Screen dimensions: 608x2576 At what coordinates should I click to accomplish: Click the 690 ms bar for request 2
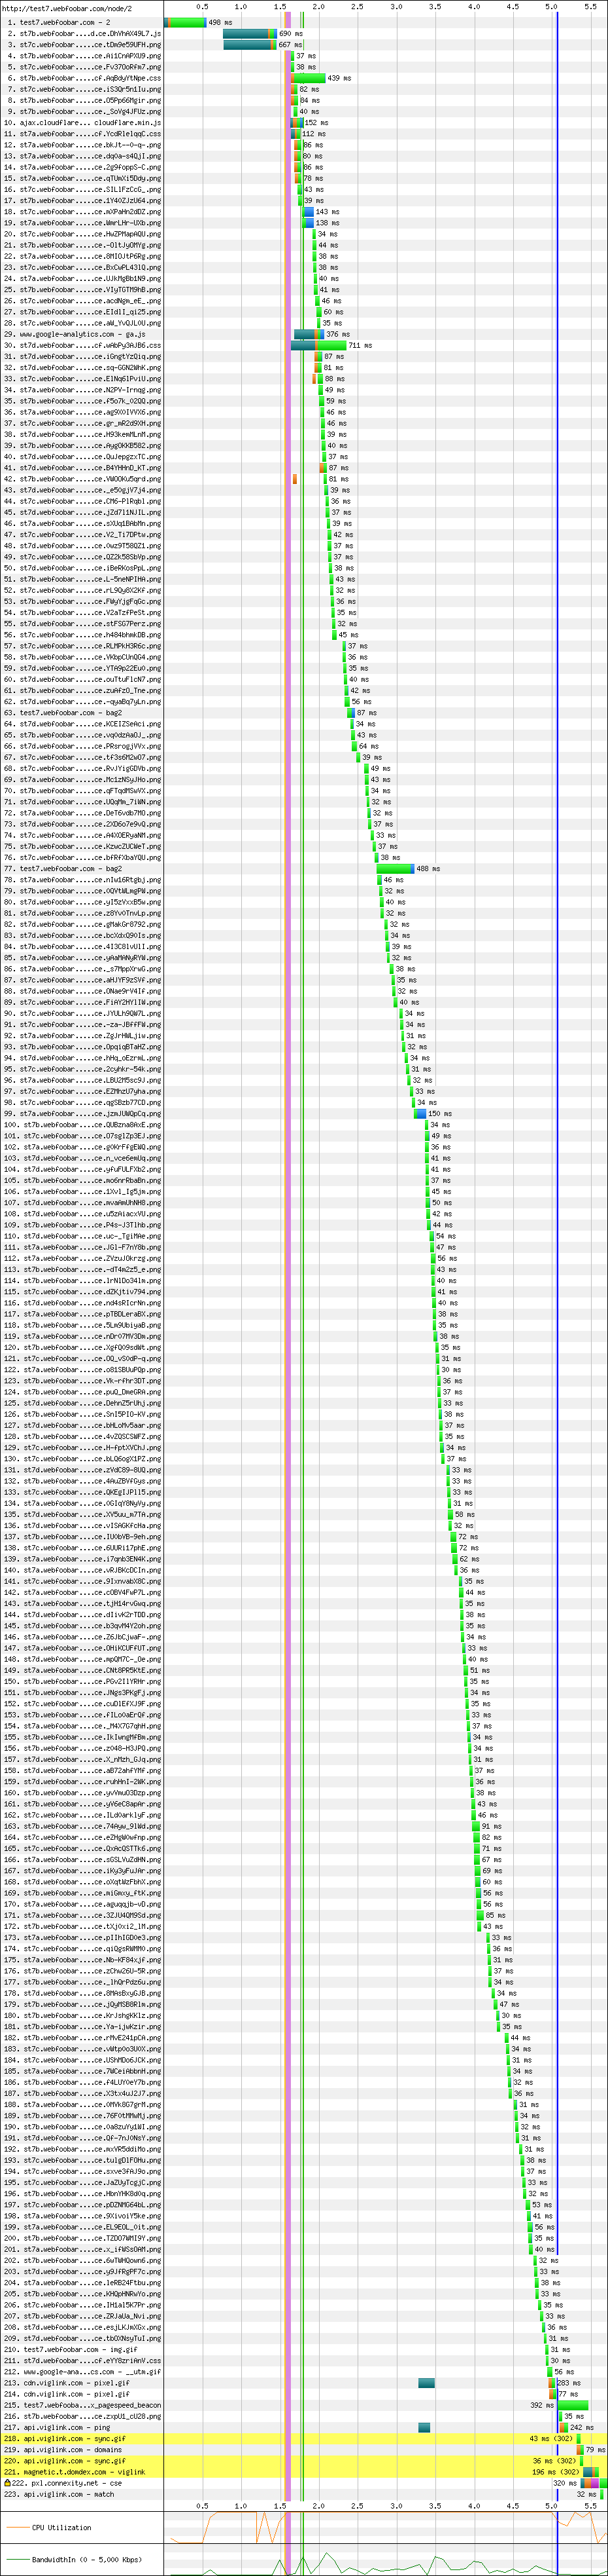250,33
